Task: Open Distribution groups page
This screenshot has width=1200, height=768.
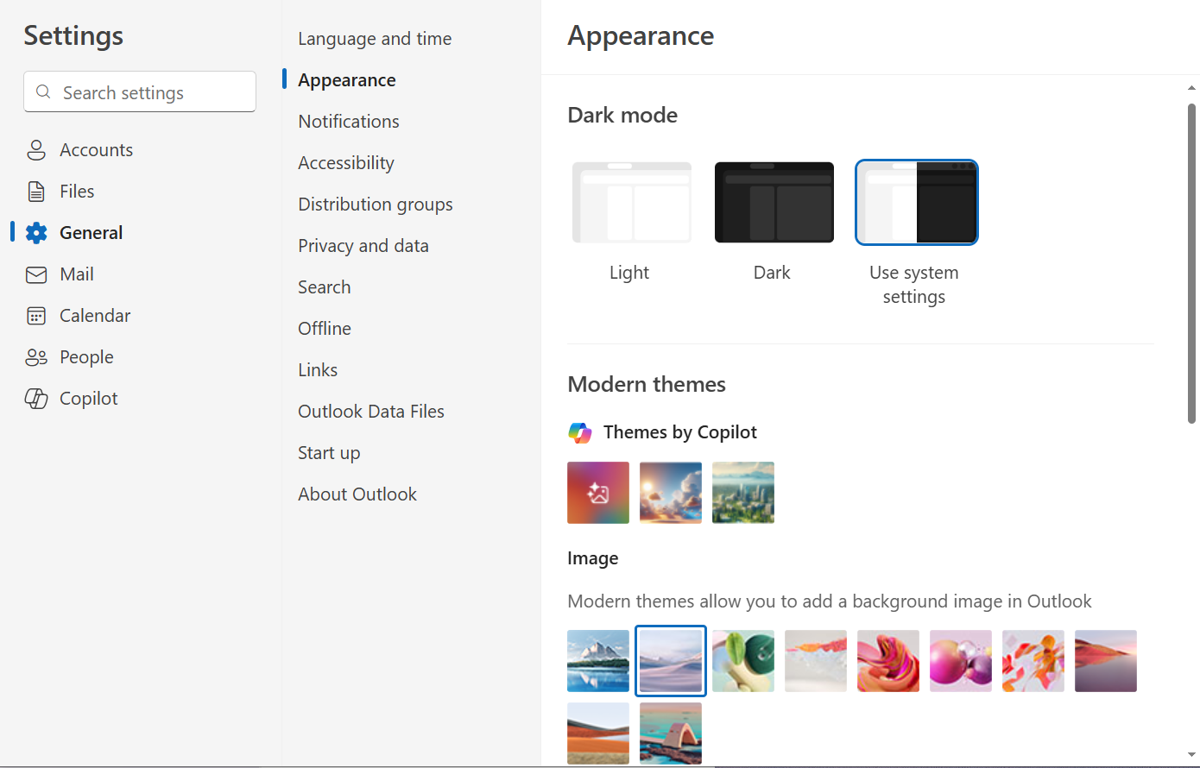Action: pos(376,205)
